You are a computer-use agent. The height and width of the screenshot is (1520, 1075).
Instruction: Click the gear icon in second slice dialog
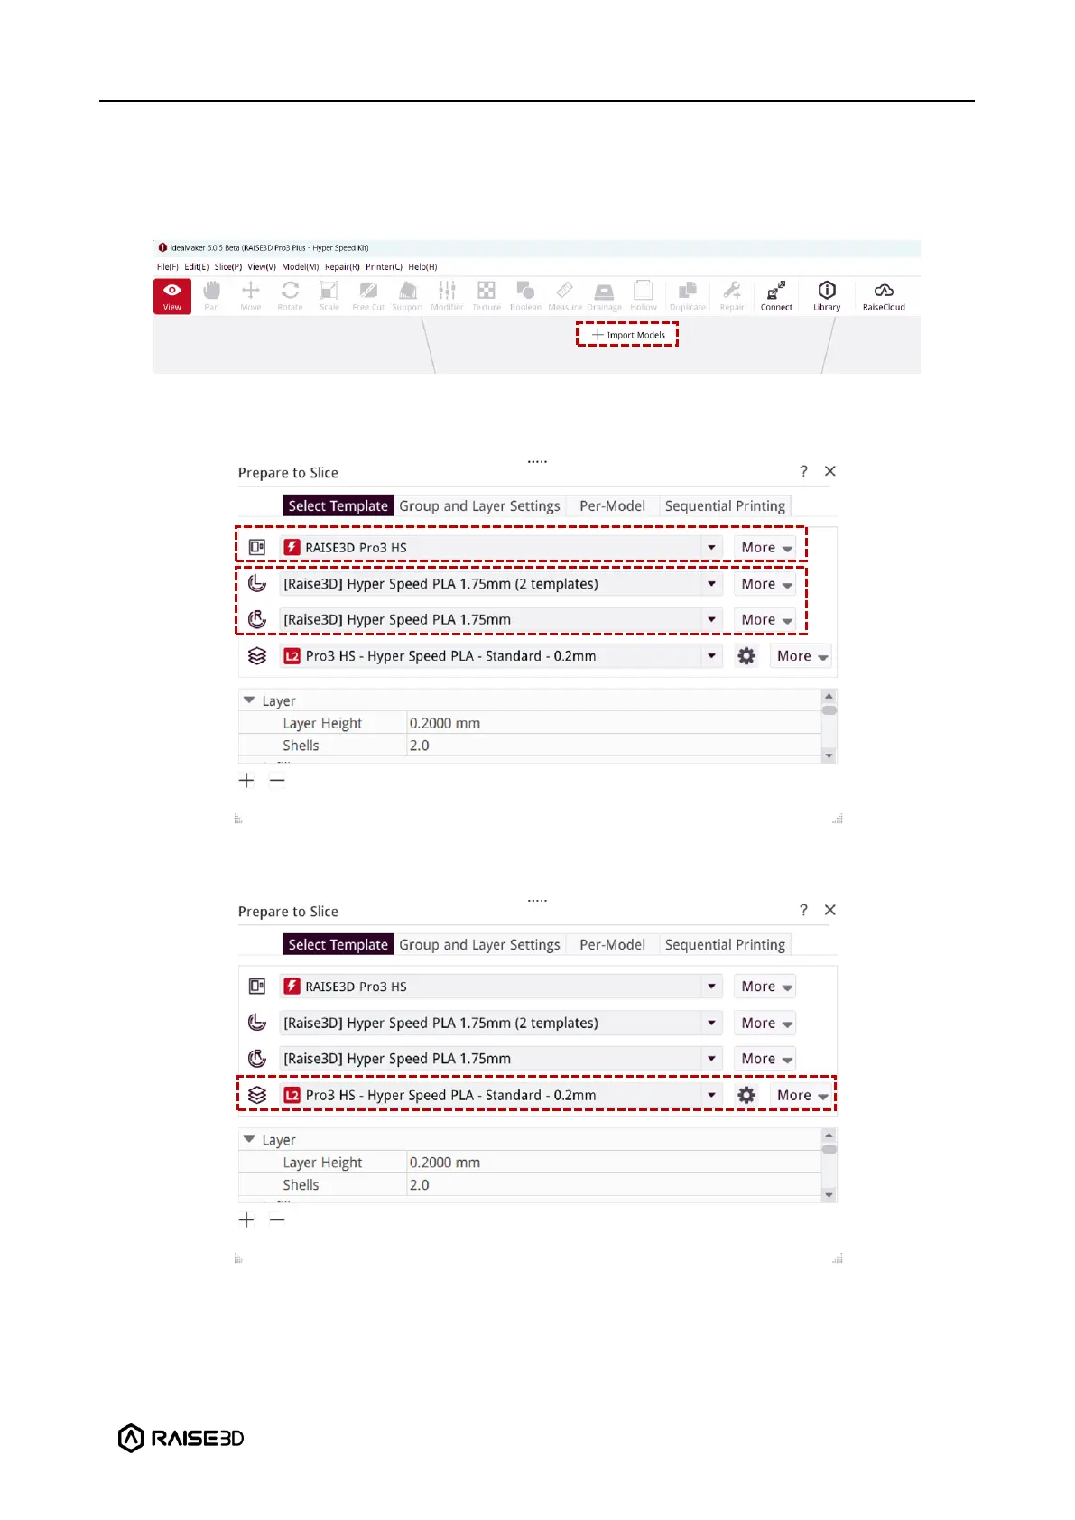coord(746,1095)
